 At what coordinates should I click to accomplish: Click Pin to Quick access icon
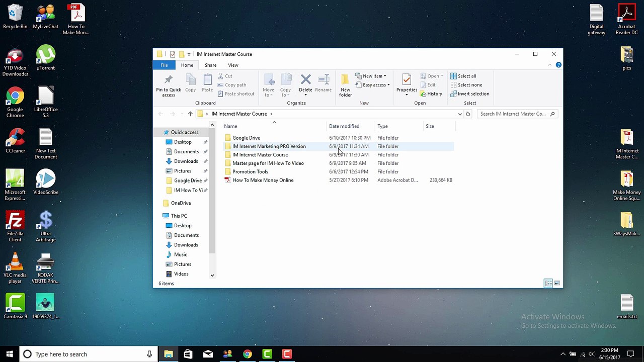click(x=168, y=85)
